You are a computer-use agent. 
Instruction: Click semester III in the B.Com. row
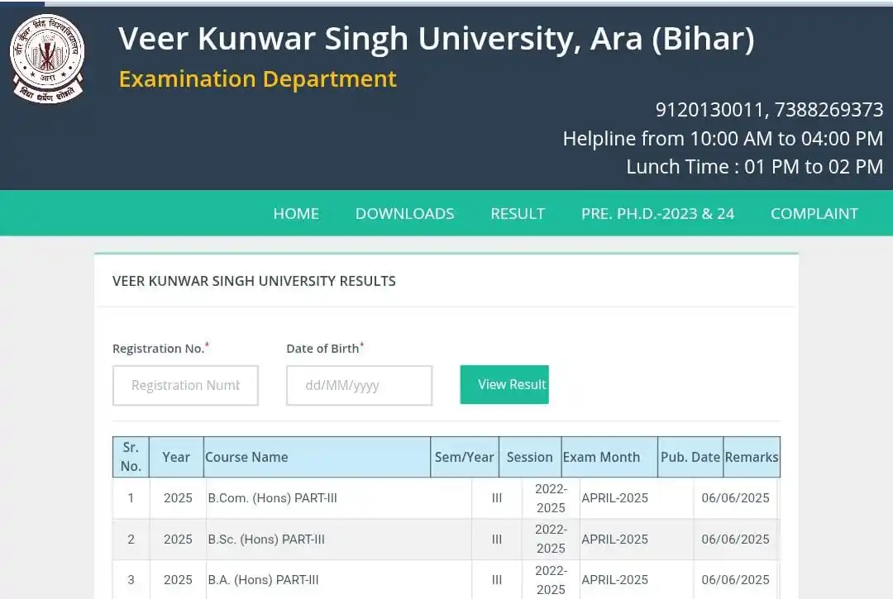(497, 498)
